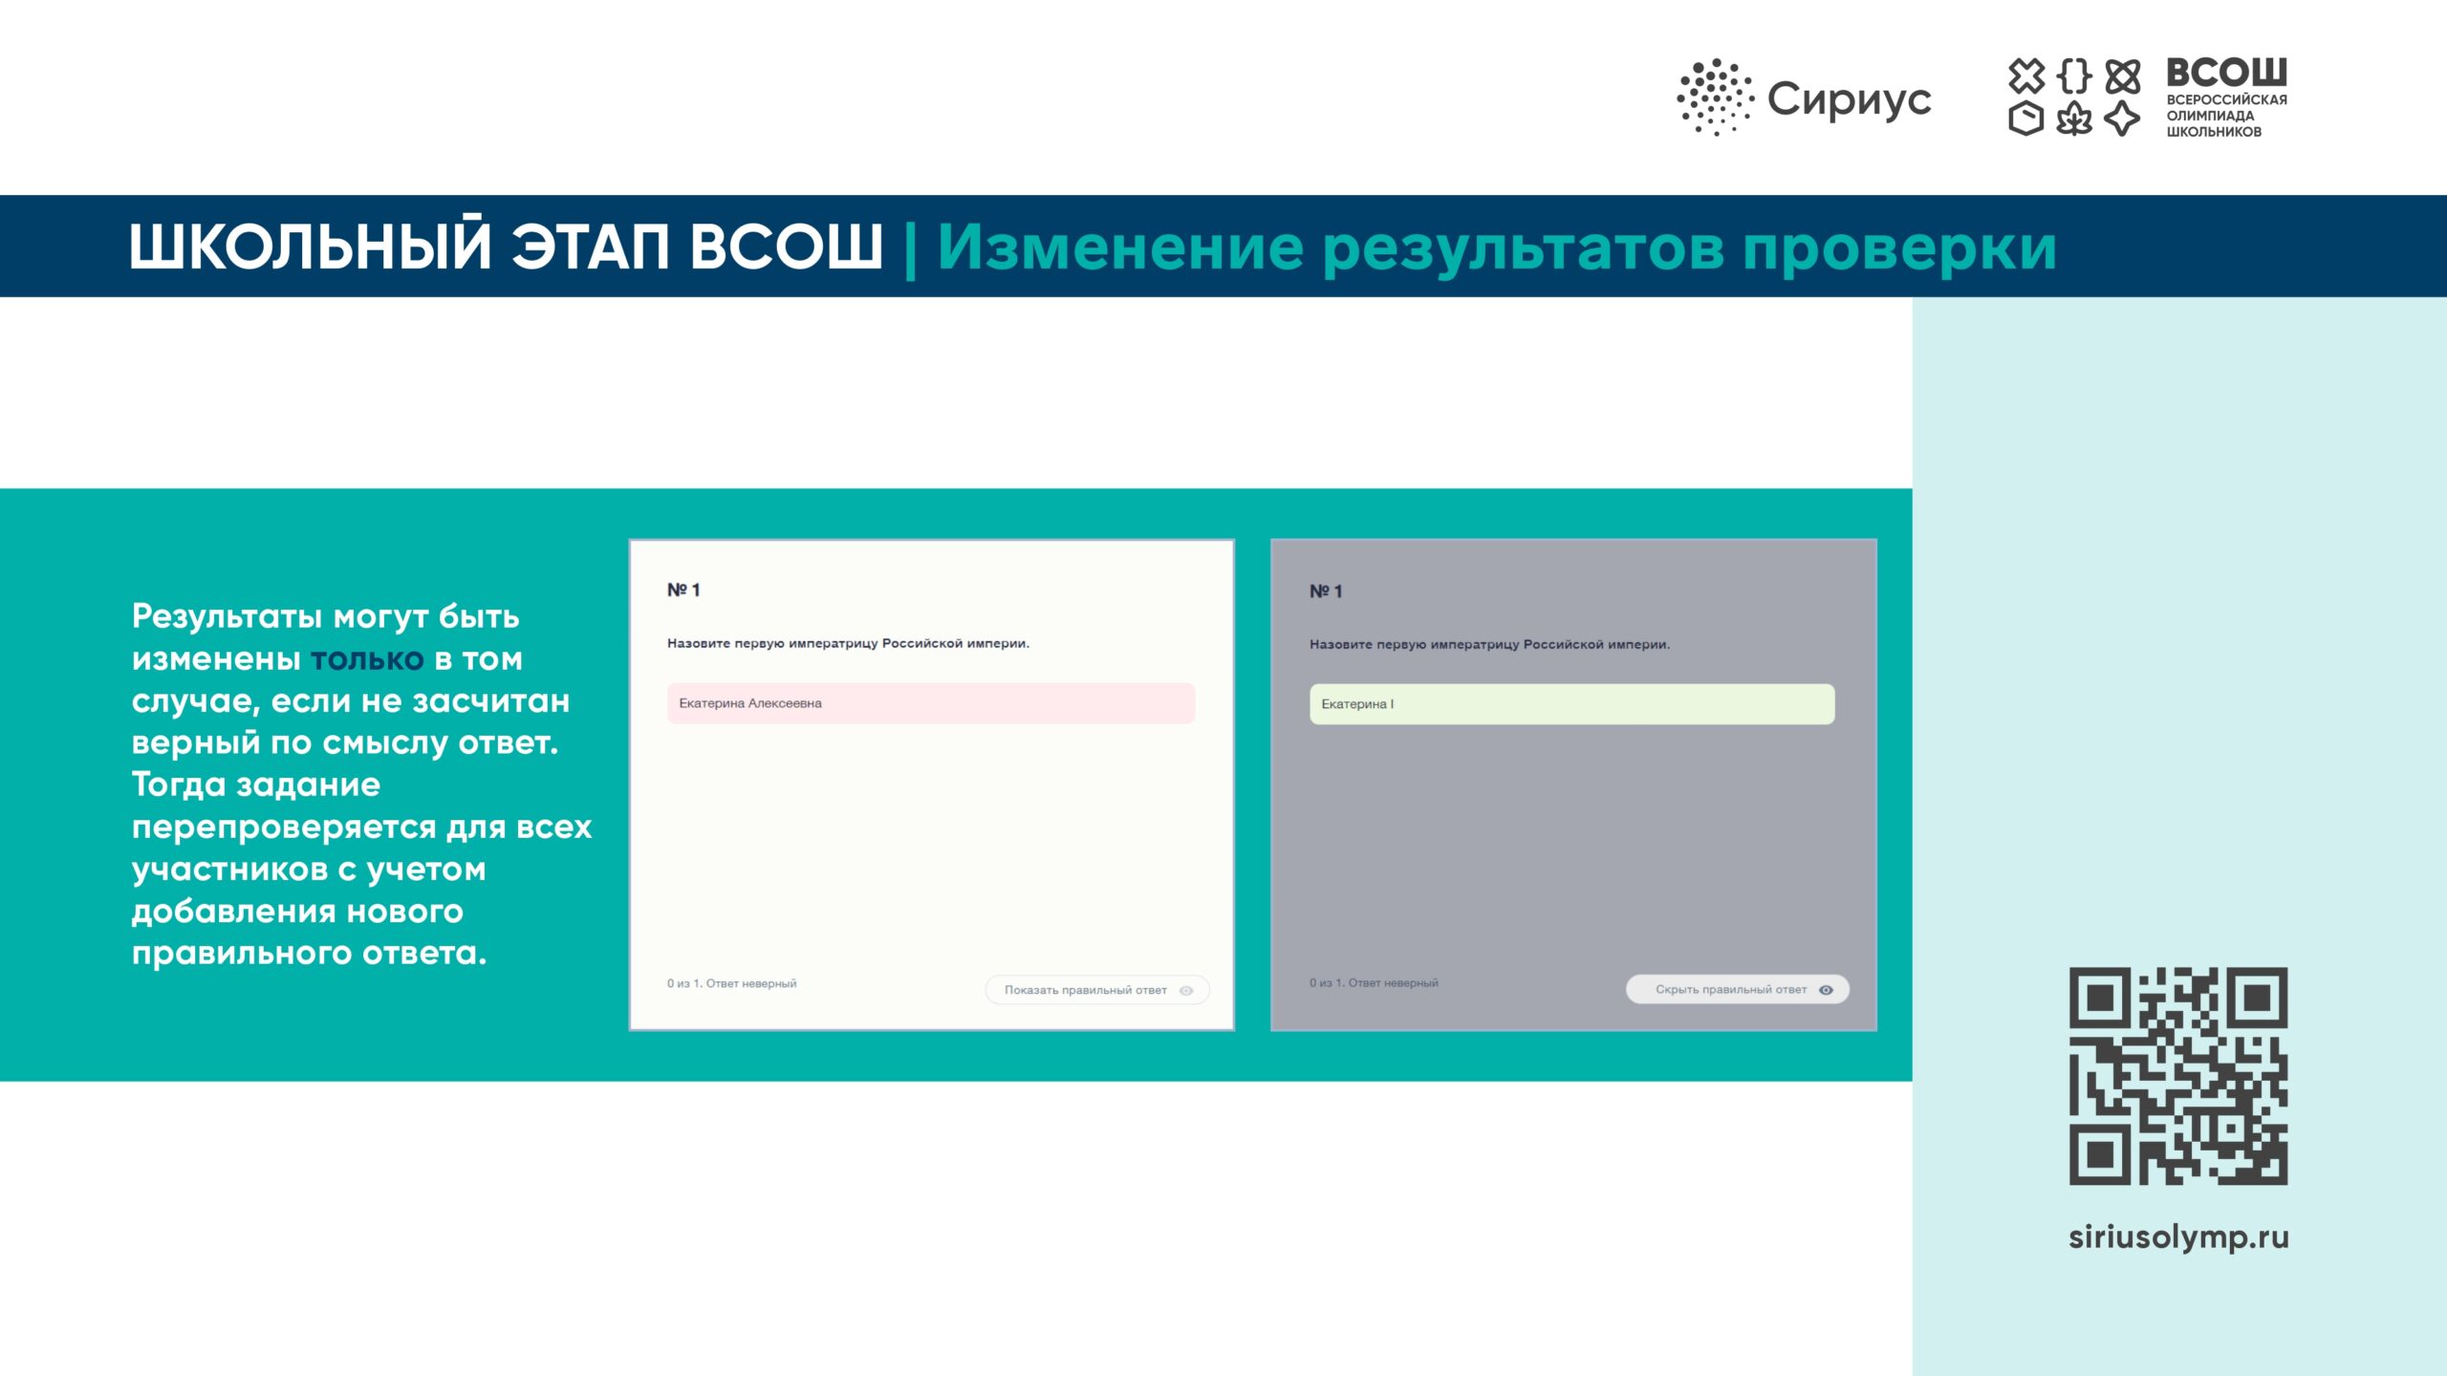The width and height of the screenshot is (2447, 1376).
Task: Click the ВСОШ olympiad logo
Action: [2147, 97]
